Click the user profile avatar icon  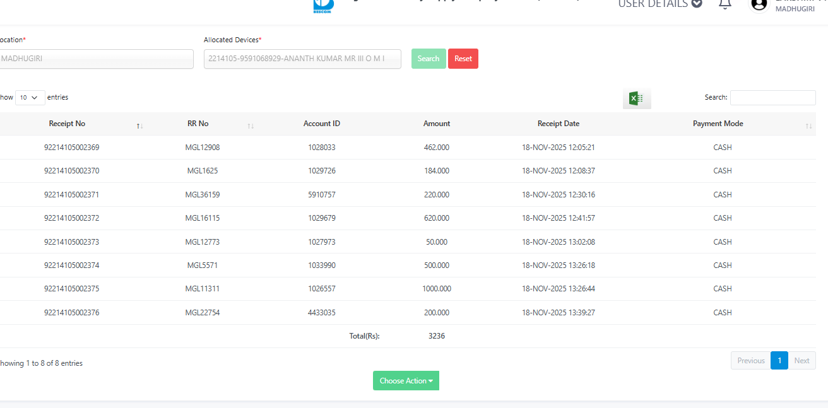[759, 4]
